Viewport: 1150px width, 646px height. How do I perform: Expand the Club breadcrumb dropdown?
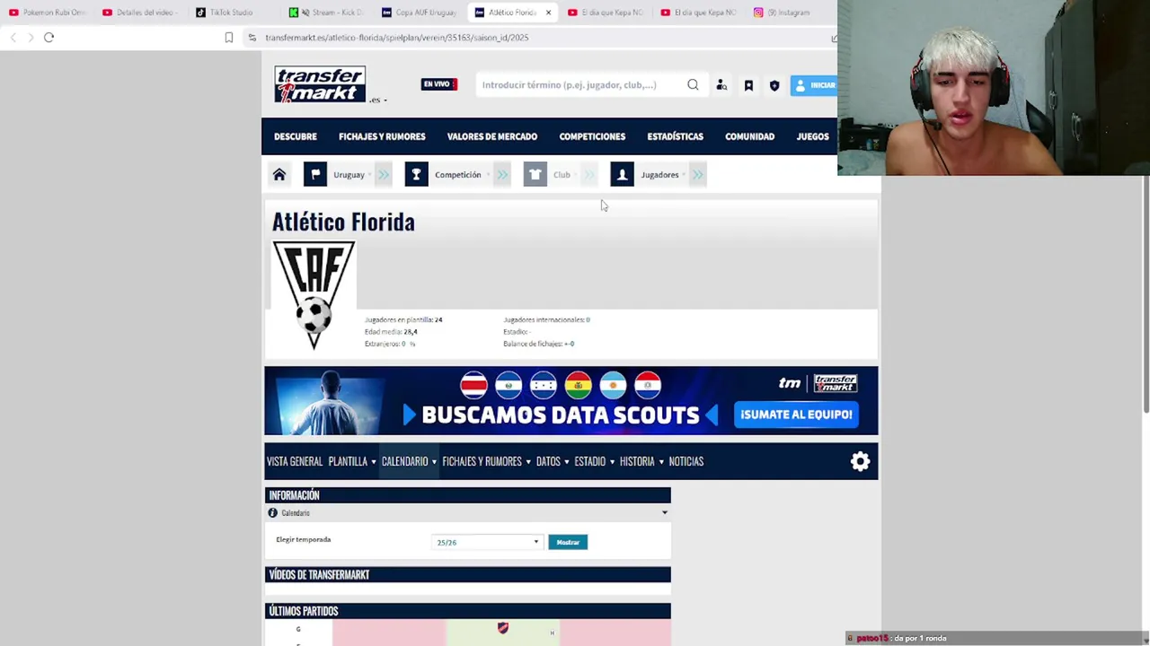point(589,175)
